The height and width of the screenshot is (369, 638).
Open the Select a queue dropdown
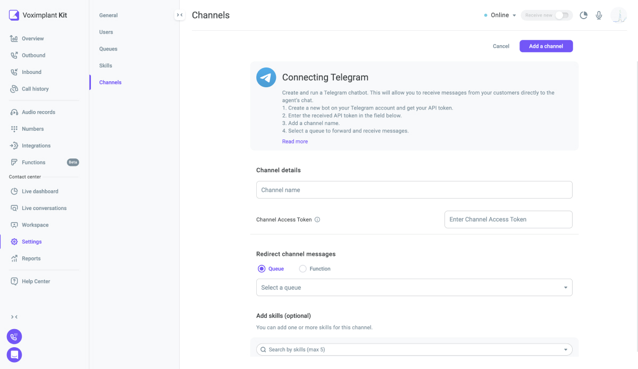click(x=414, y=288)
